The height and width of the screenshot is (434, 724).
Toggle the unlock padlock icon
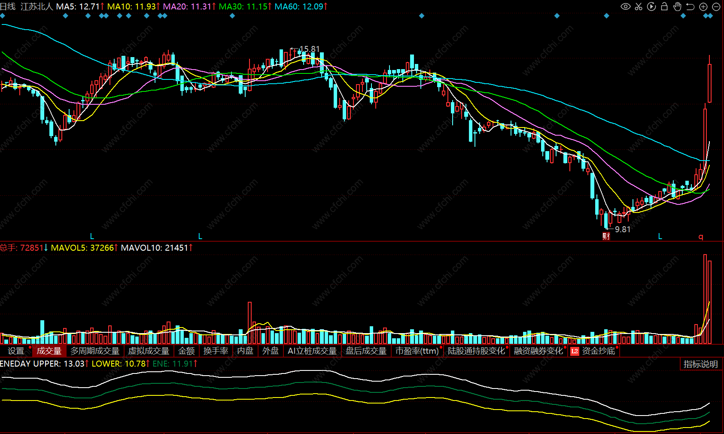tap(664, 6)
